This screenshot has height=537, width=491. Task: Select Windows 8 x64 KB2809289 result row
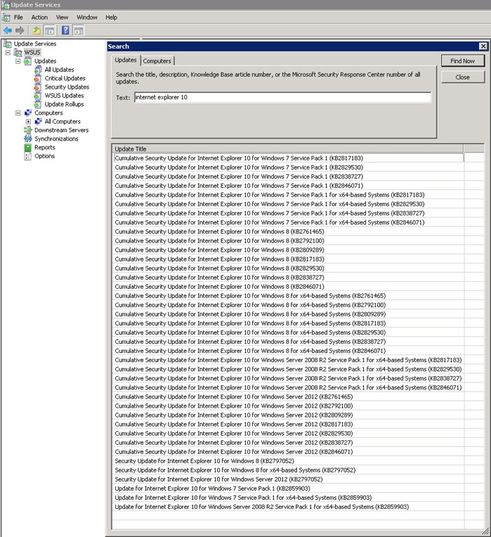[288, 314]
